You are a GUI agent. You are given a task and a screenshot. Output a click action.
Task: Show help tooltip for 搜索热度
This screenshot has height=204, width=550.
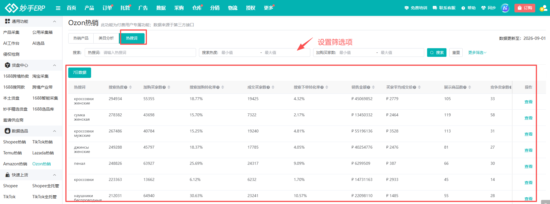point(125,87)
